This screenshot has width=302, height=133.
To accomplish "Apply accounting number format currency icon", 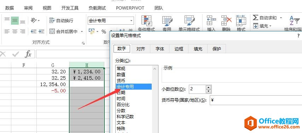I will coord(92,31).
